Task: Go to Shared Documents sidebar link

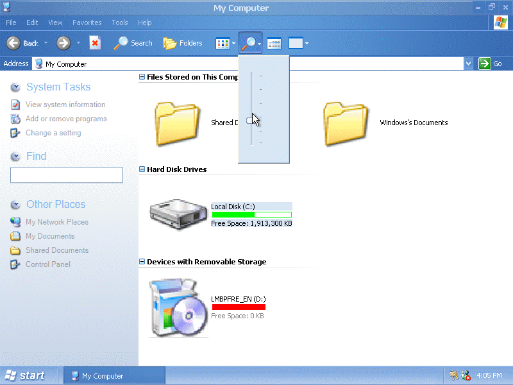Action: coord(57,250)
